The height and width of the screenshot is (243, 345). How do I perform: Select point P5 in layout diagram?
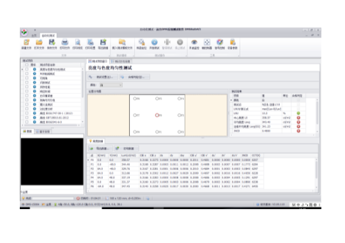(157, 98)
